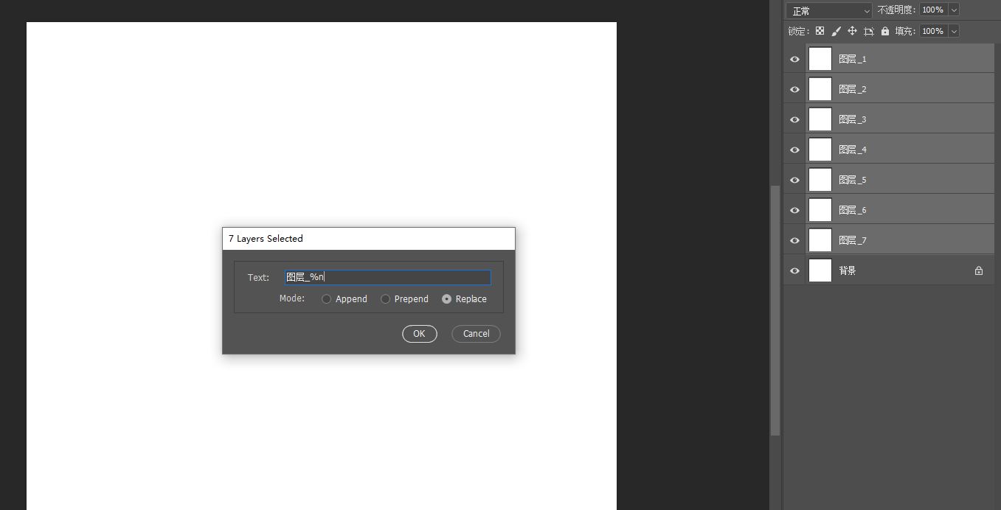Cancel the 7 Layers Selected dialog

(x=476, y=334)
